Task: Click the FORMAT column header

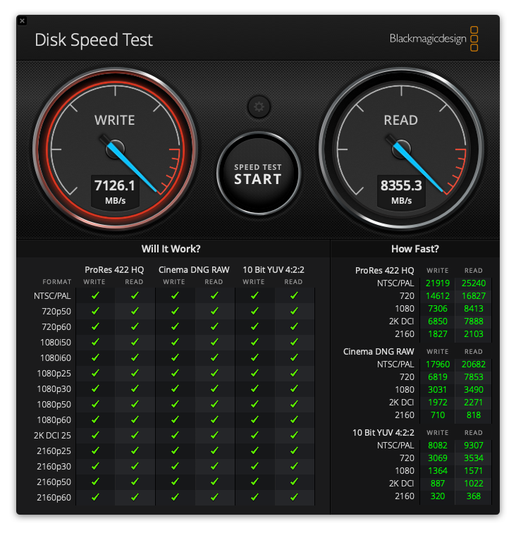Action: point(57,282)
